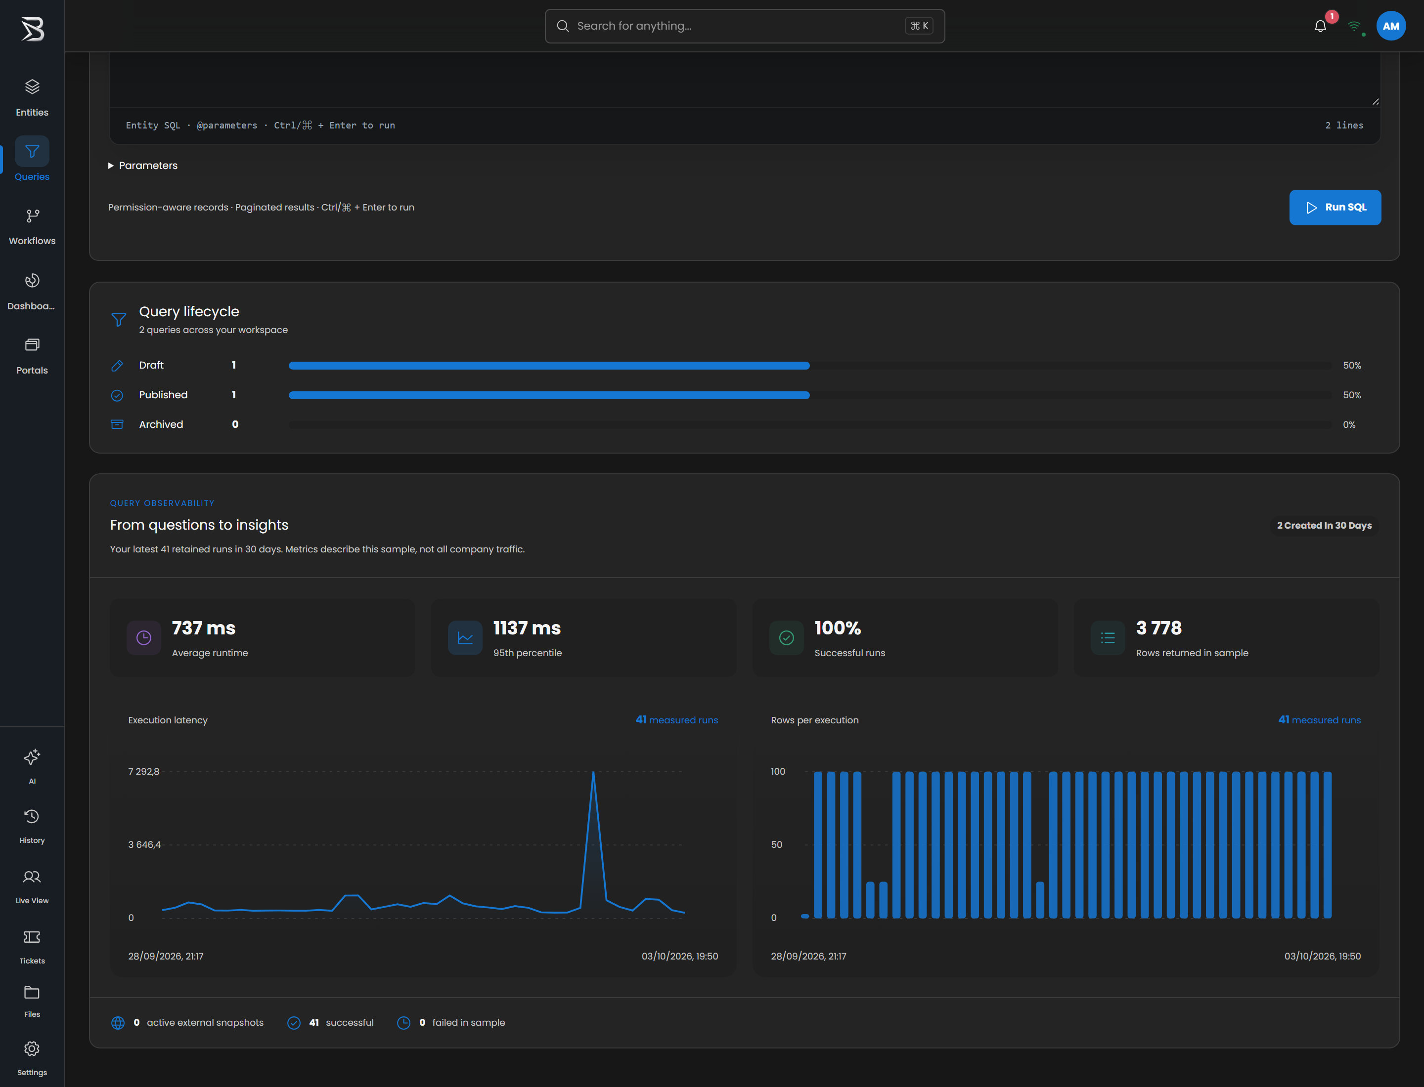Click the Wi-Fi connection status icon
The width and height of the screenshot is (1424, 1087).
point(1354,26)
